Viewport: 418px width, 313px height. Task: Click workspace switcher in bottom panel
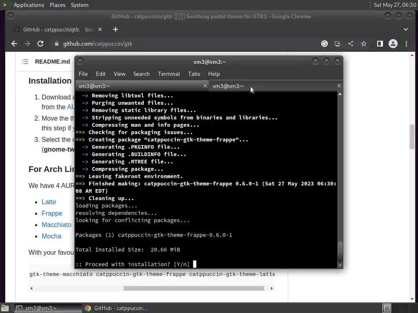[387, 308]
